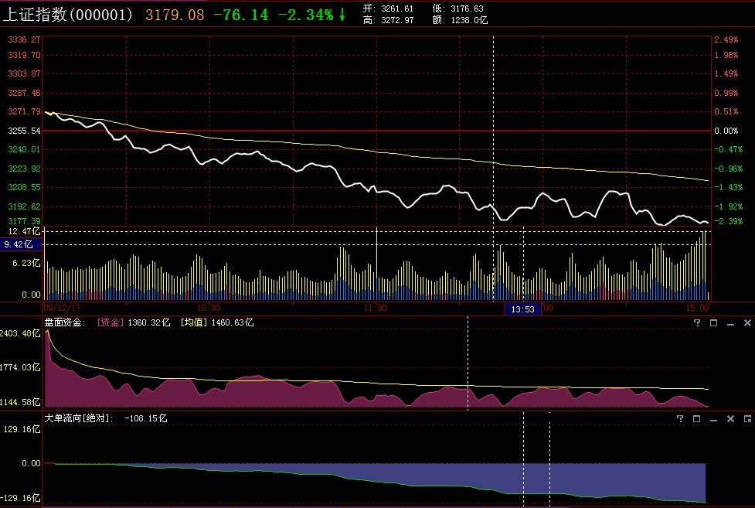Viewport: 755px width, 508px height.
Task: Click the 大单流向[绝对] panel title
Action: 79,418
